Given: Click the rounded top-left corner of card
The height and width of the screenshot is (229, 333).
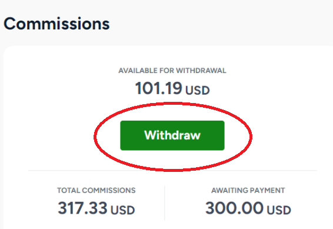Looking at the screenshot, I should 7,49.
